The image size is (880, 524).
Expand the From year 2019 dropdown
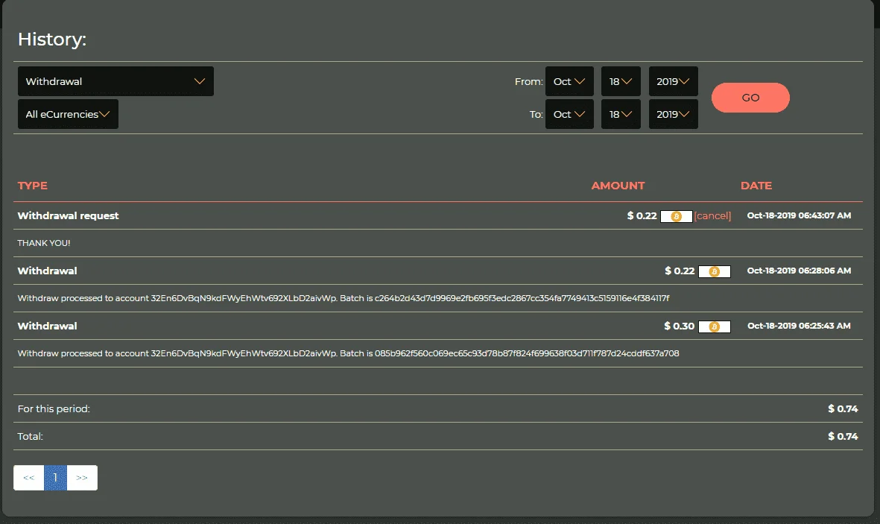click(x=673, y=81)
